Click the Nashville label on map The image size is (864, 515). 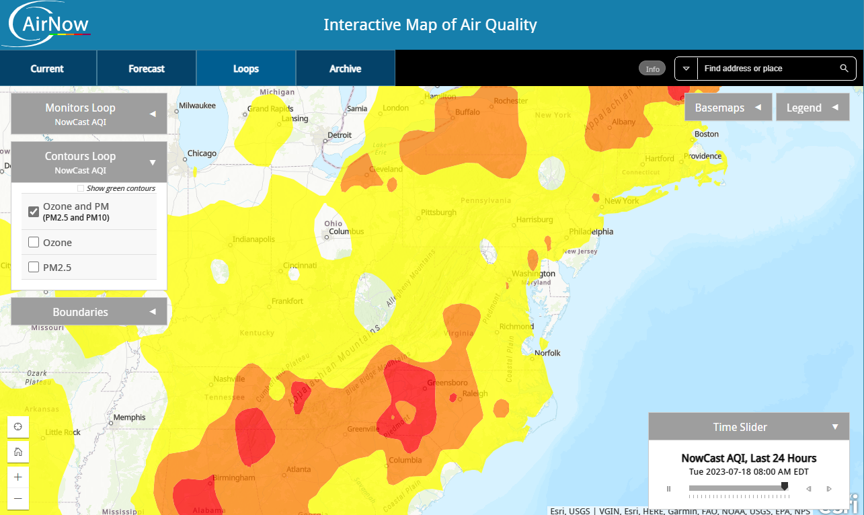pos(229,379)
